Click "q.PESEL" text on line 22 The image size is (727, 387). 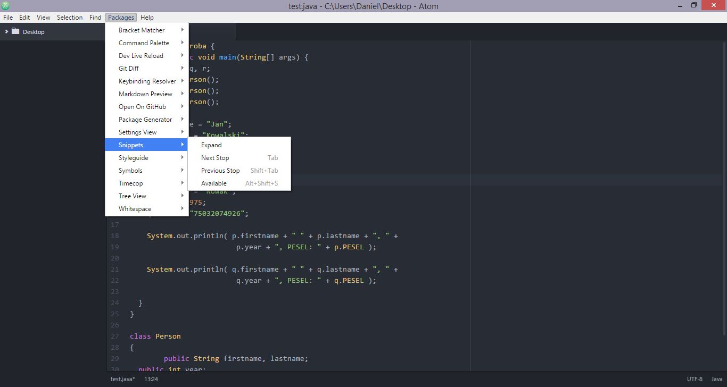(349, 280)
